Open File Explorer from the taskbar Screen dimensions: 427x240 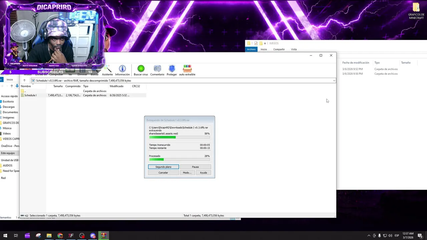[49, 236]
